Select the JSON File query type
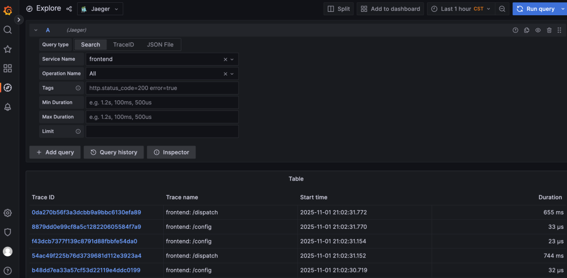The image size is (567, 278). [x=160, y=45]
